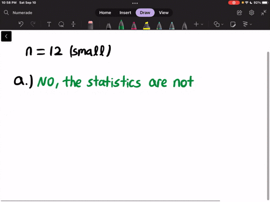Click the search magnifier icon
This screenshot has height=202, width=270.
coord(6,12)
